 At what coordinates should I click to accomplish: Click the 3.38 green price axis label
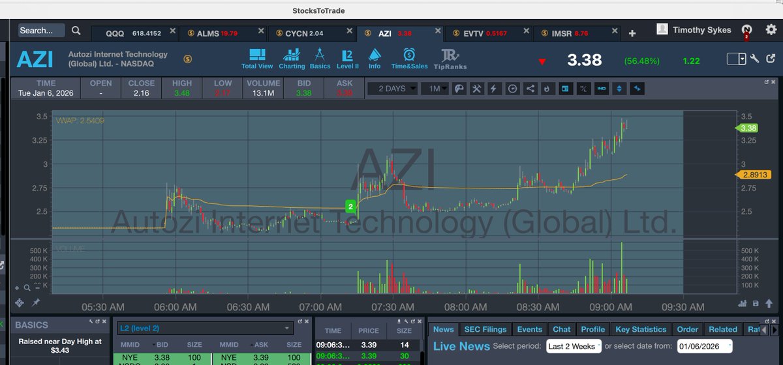(748, 128)
